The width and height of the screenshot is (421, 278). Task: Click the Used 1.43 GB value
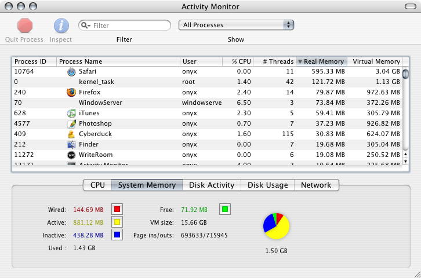[x=84, y=248]
